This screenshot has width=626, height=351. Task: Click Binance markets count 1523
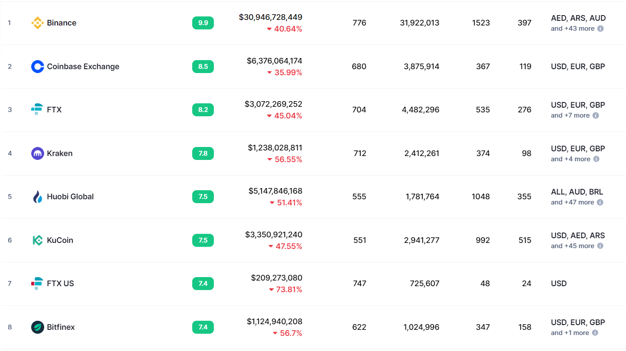(x=481, y=23)
